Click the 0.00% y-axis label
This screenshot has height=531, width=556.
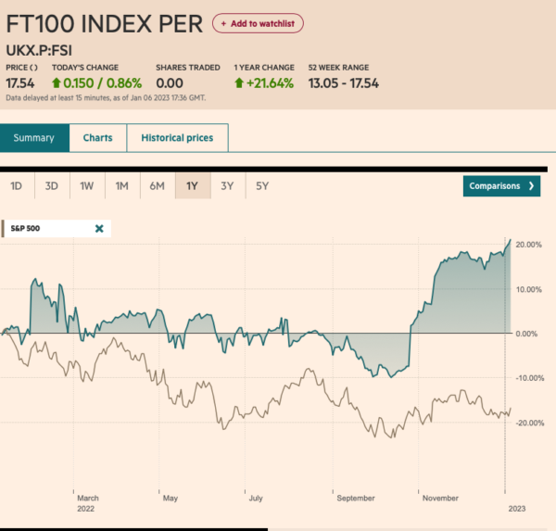click(526, 334)
